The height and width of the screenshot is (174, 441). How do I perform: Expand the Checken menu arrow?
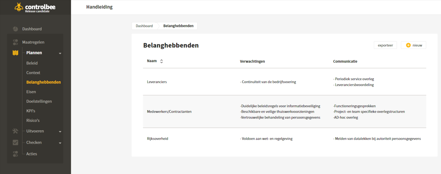click(x=60, y=143)
